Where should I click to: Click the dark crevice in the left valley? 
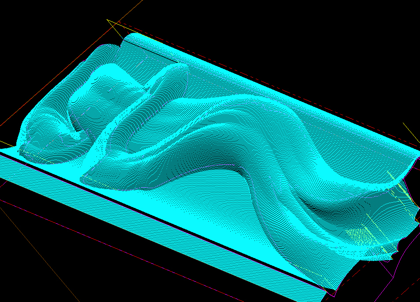point(75,128)
